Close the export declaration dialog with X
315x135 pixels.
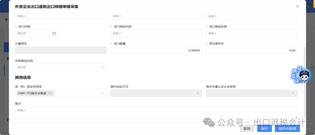pyautogui.click(x=297, y=6)
